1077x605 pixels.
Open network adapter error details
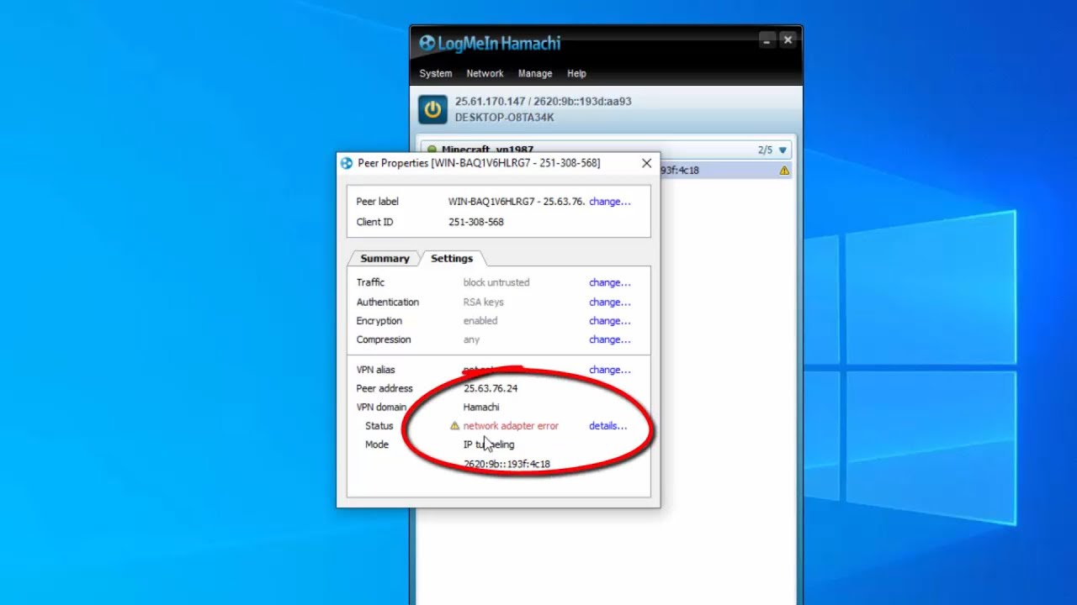pos(607,426)
